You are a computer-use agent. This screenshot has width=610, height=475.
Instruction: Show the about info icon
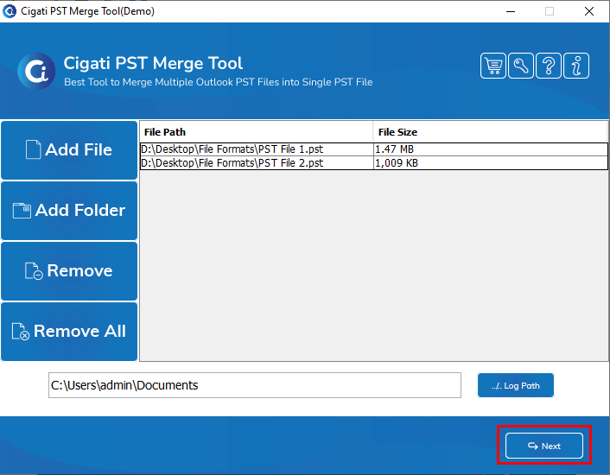tap(575, 66)
